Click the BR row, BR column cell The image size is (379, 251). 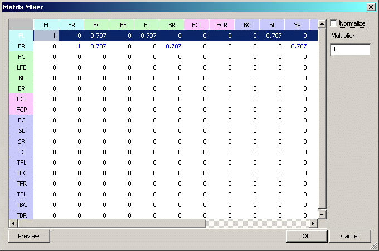[x=172, y=88]
